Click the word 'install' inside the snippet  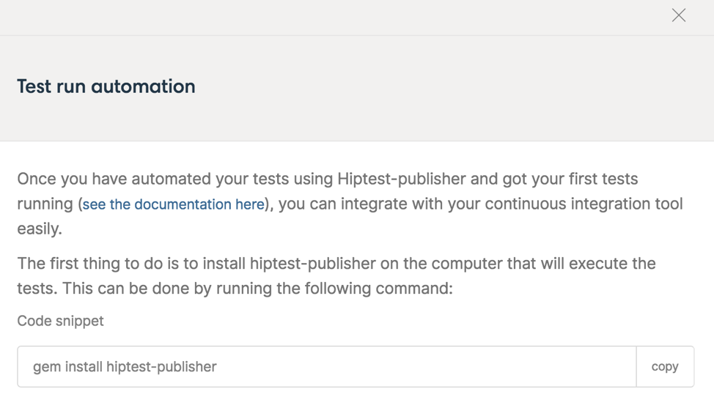click(84, 367)
